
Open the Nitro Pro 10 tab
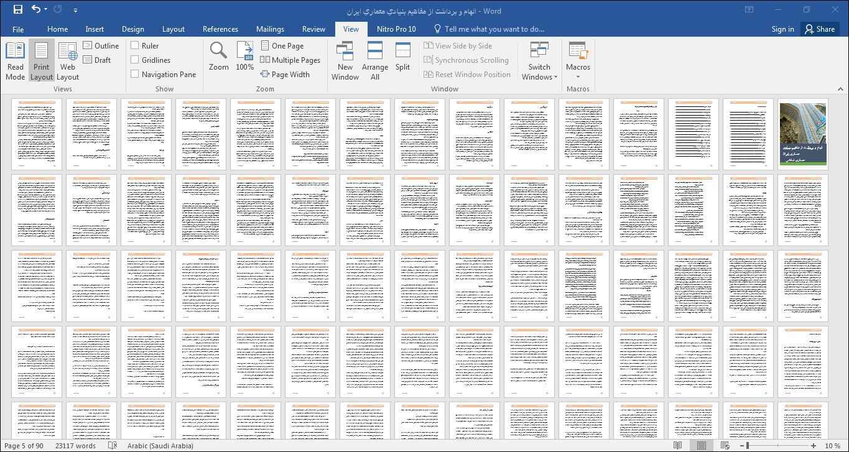396,29
